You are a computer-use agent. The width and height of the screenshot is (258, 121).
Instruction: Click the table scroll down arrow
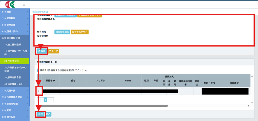click(252, 102)
